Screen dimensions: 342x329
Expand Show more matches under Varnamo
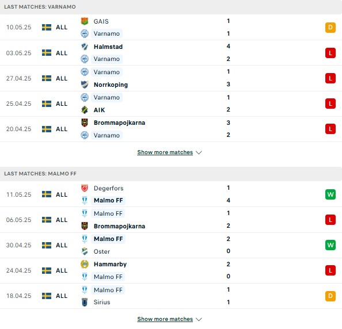point(165,152)
